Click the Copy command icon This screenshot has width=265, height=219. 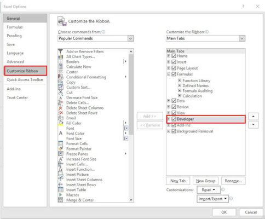[x=60, y=82]
